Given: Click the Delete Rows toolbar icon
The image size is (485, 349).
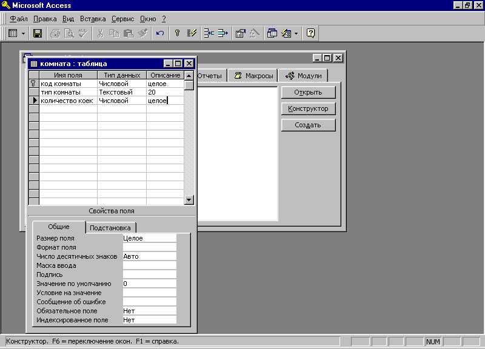Looking at the screenshot, I should [222, 33].
